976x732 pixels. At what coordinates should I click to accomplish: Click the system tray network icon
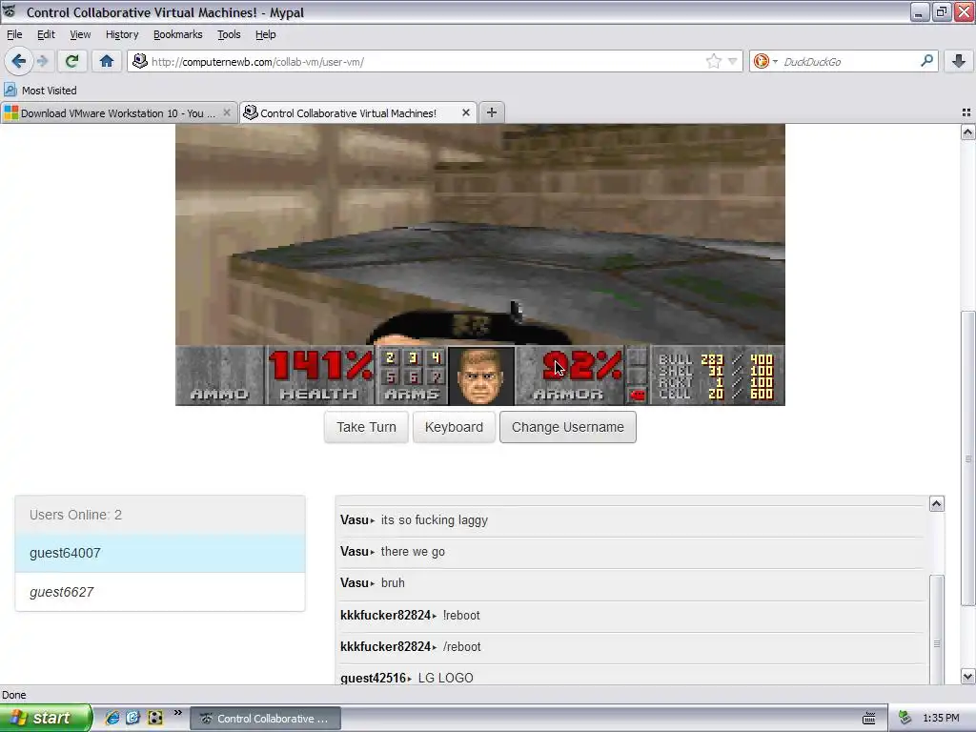click(905, 718)
